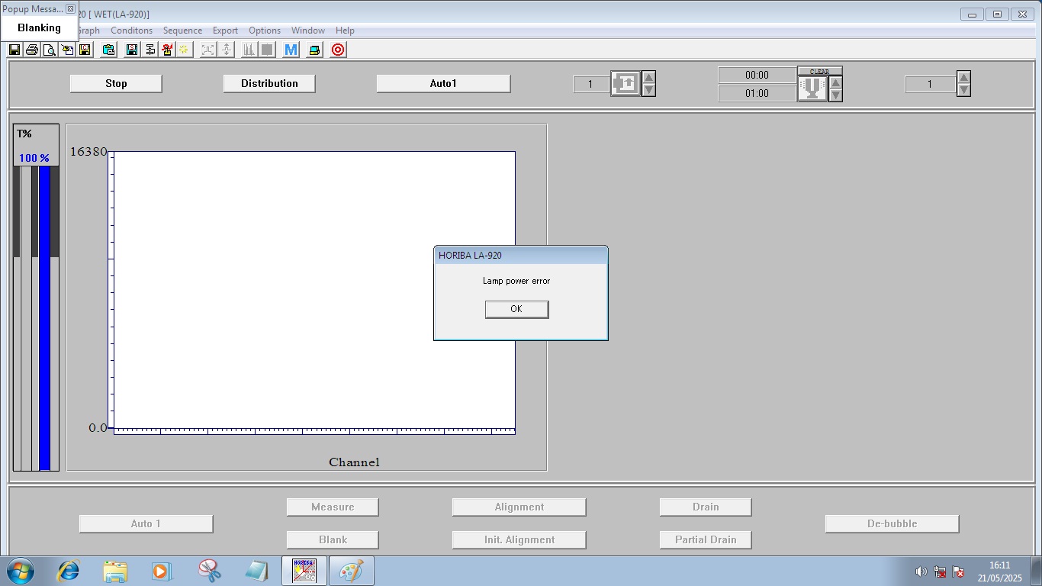Image resolution: width=1042 pixels, height=586 pixels.
Task: Click the circulation pump icon button
Action: click(x=626, y=84)
